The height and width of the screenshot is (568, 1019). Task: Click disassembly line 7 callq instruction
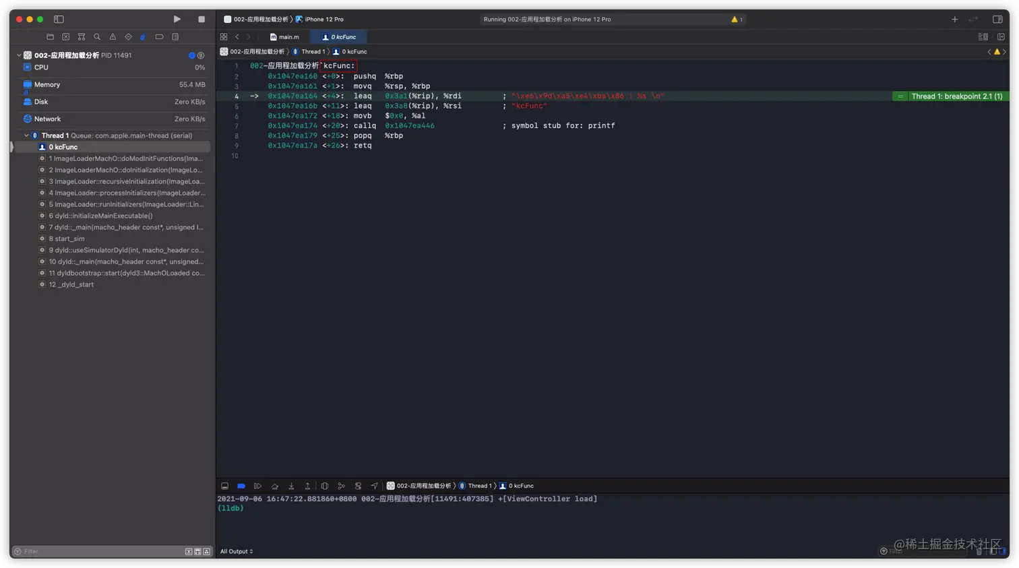pyautogui.click(x=441, y=126)
